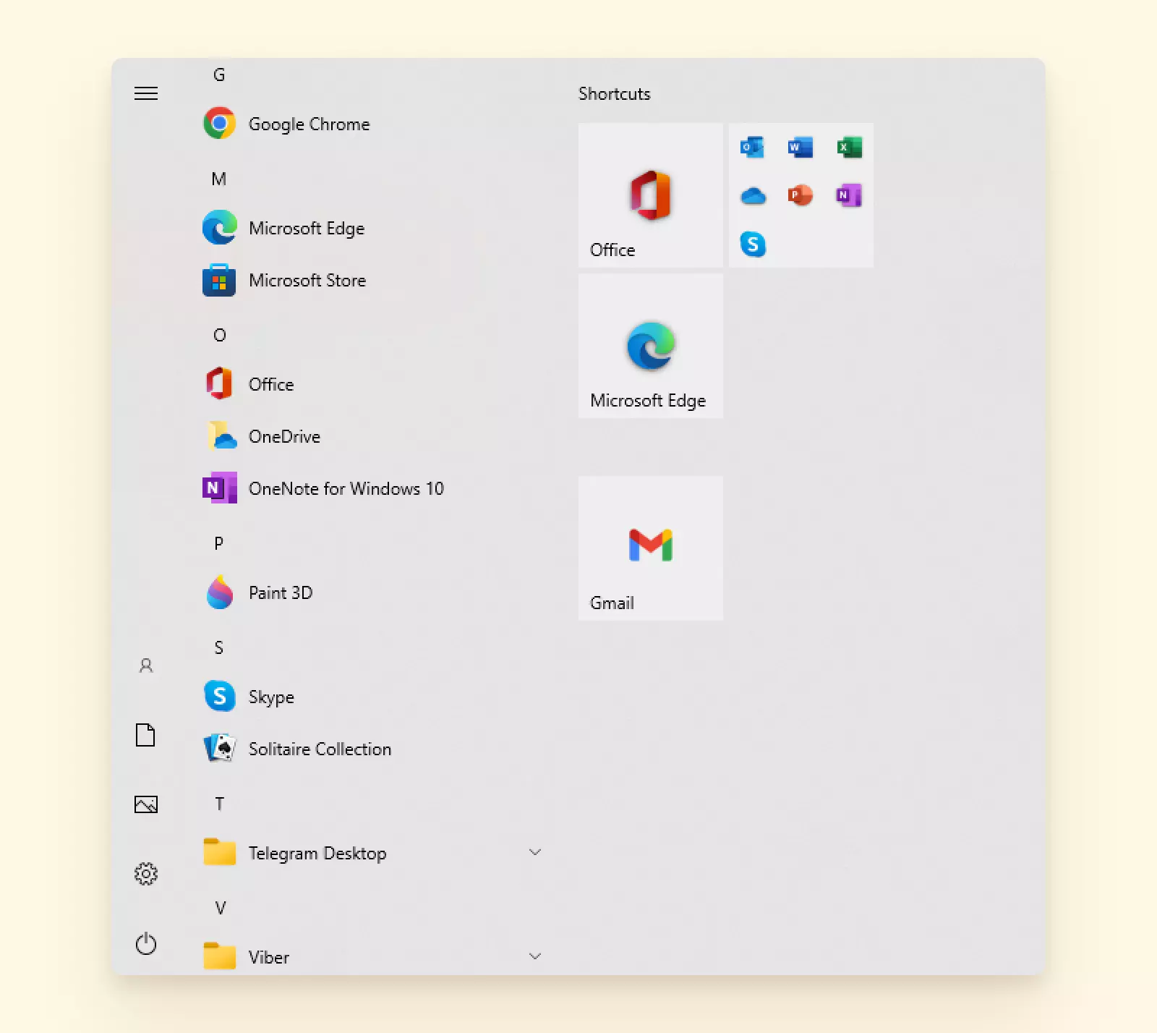Expand the Start menu hamburger button
The image size is (1157, 1033).
[x=146, y=93]
